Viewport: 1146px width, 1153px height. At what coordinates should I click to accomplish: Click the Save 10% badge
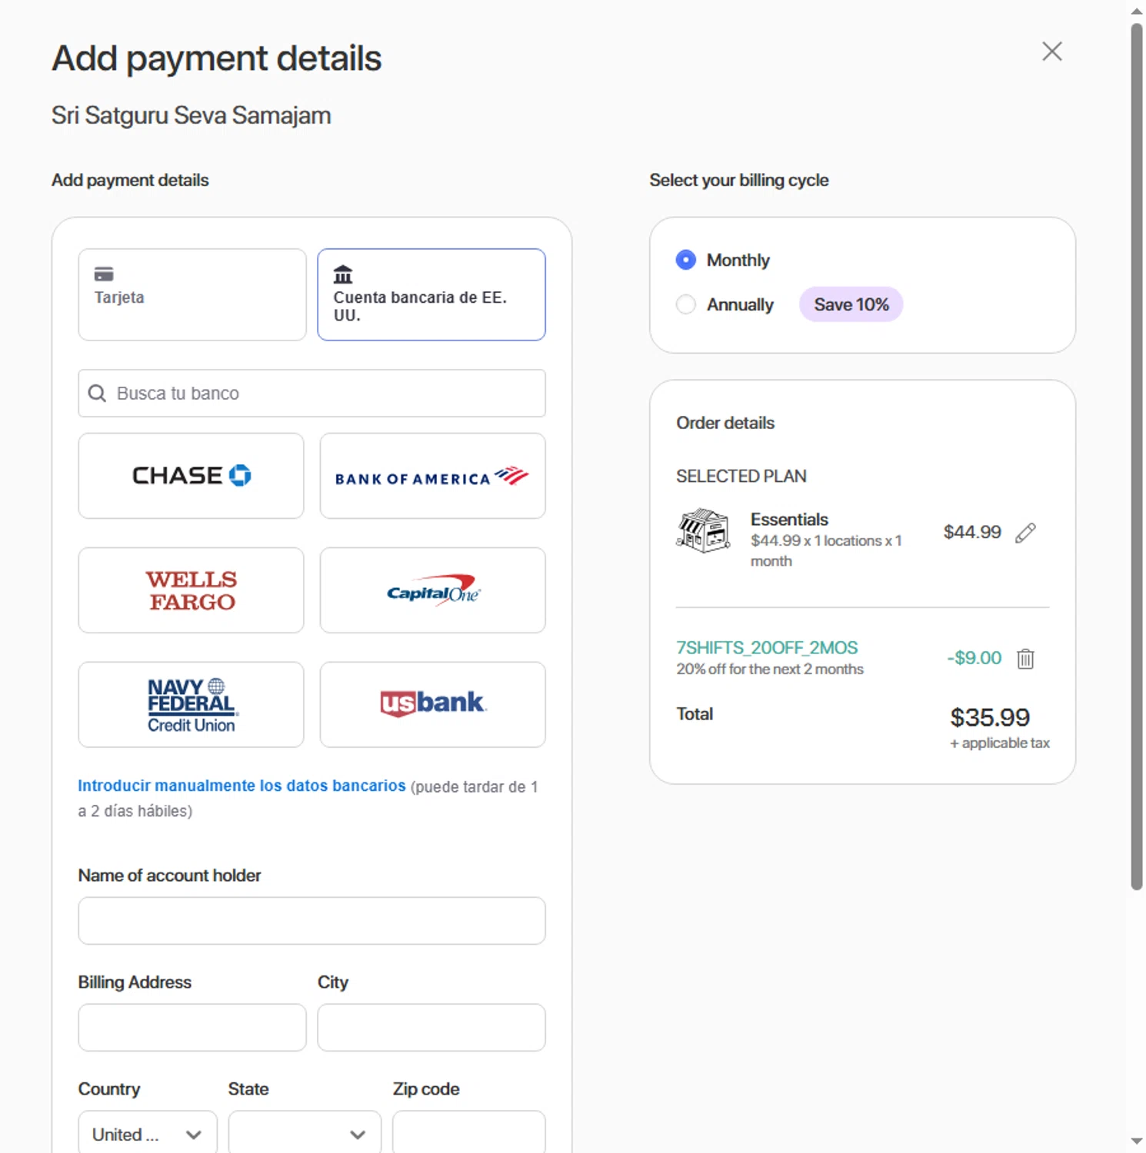(x=851, y=304)
